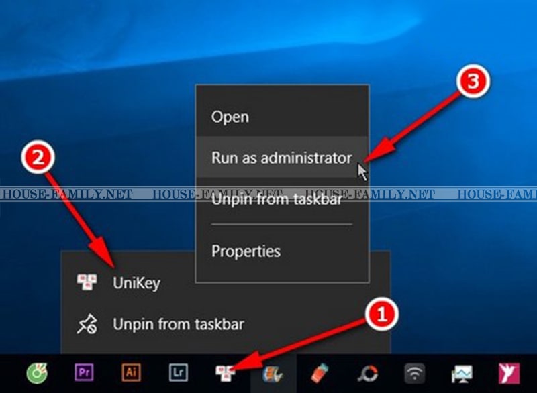Open Properties from context menu
This screenshot has height=393, width=537.
[282, 251]
